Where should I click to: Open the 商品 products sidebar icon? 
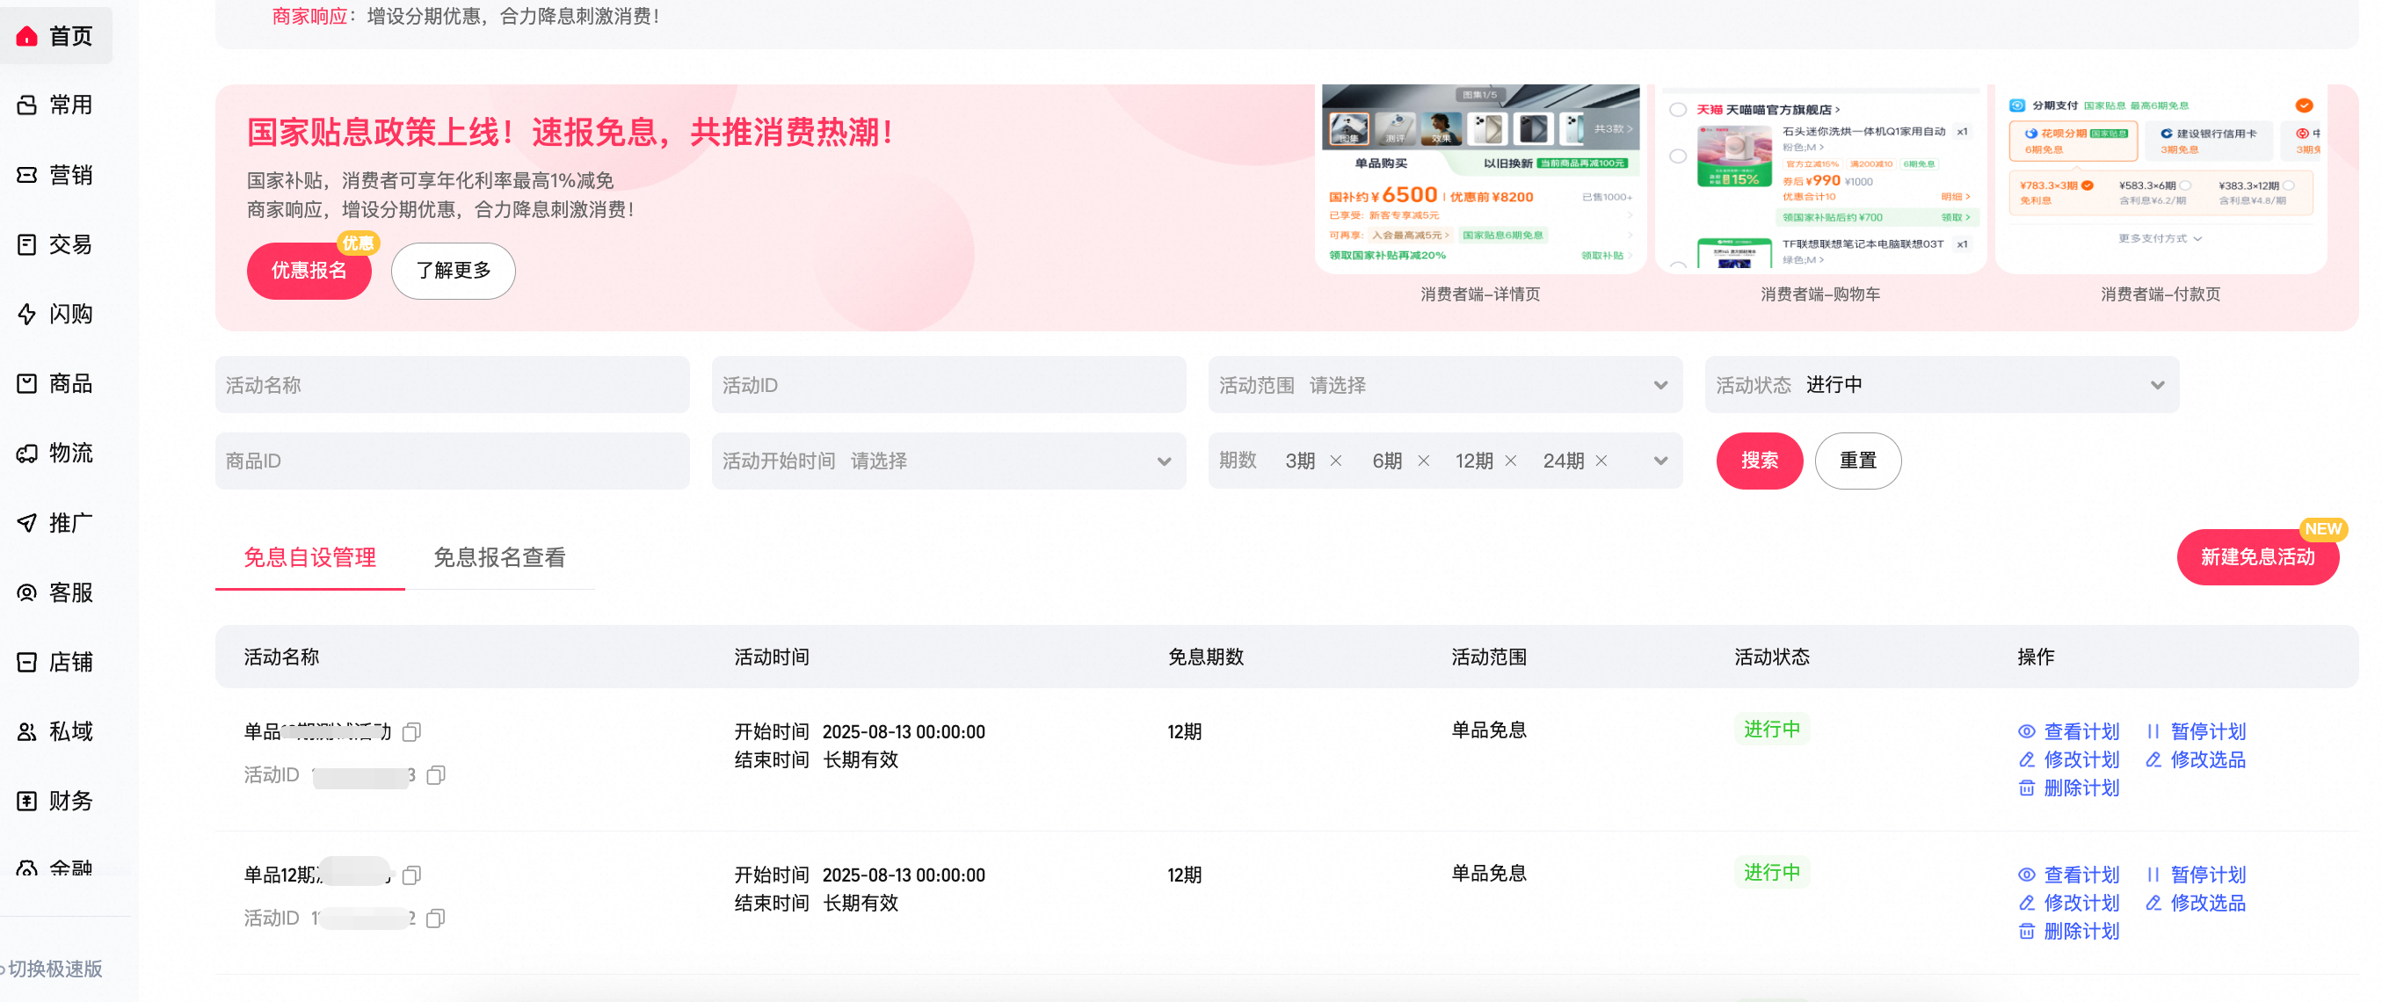(27, 383)
